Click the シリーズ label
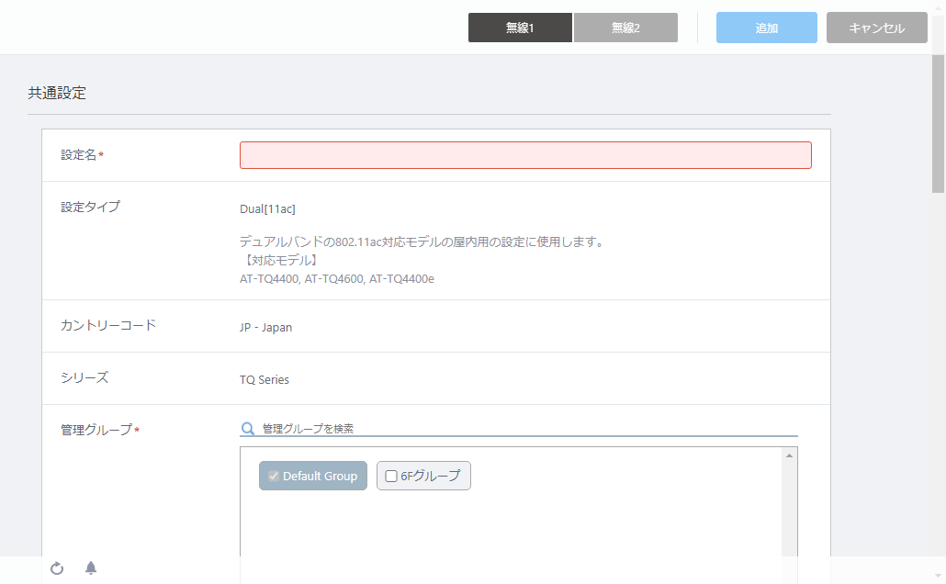 84,377
